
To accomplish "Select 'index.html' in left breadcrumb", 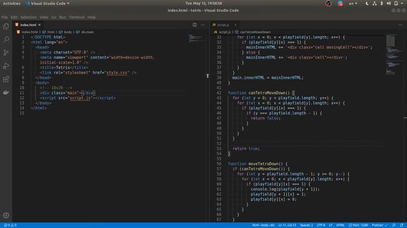I will pyautogui.click(x=30, y=32).
